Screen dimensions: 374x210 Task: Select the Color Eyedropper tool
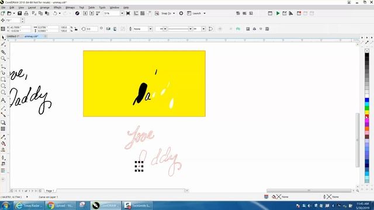[3, 137]
